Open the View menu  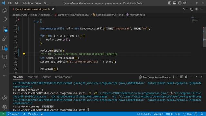pos(38,3)
